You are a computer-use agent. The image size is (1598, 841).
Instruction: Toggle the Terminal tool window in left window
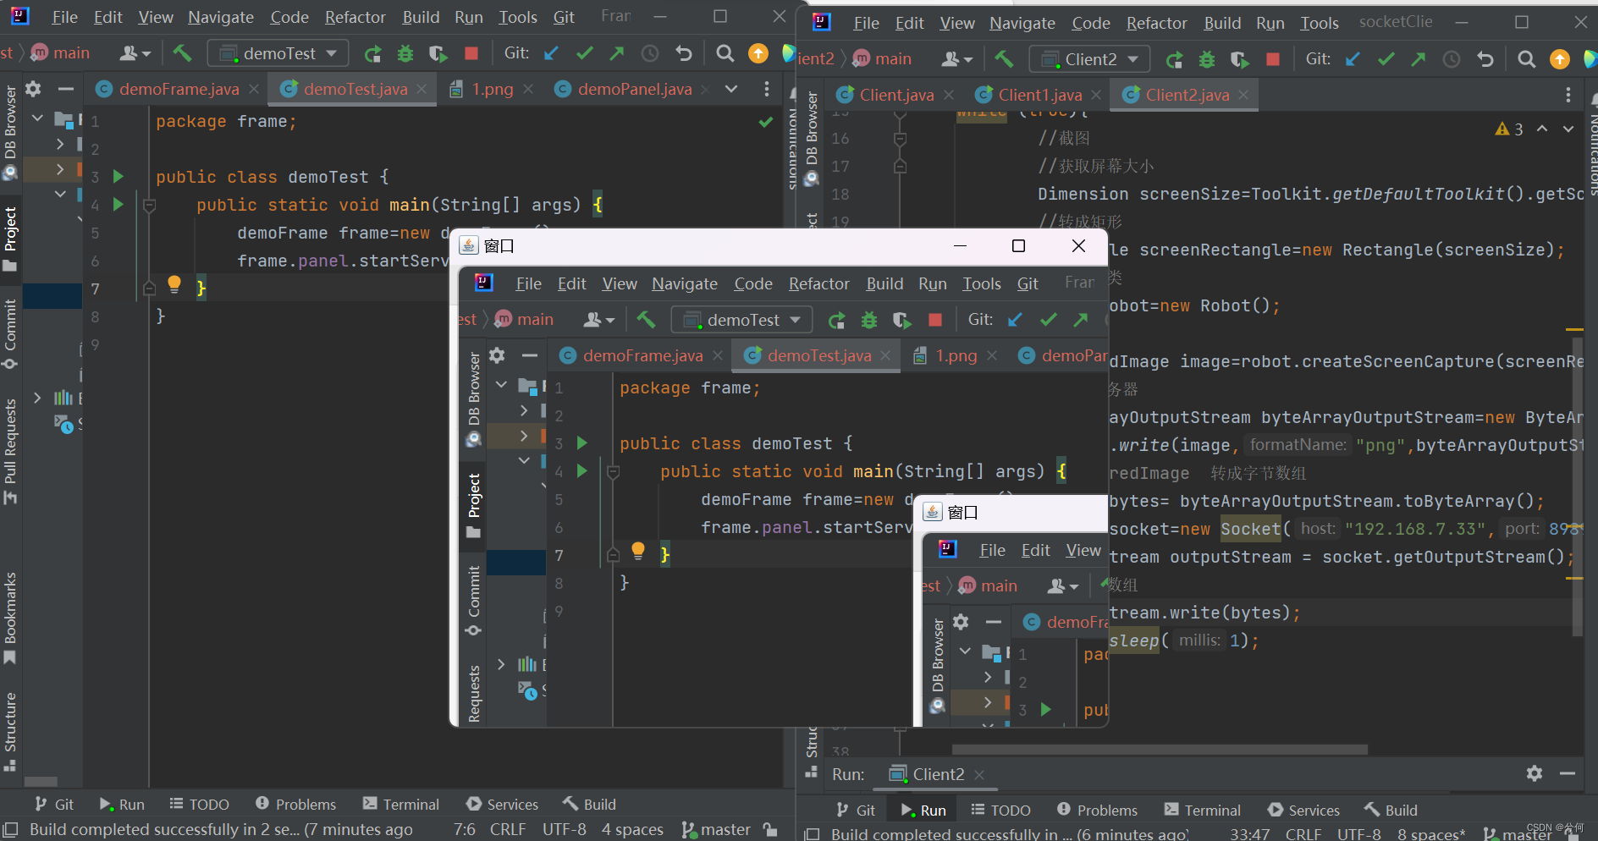(x=400, y=804)
